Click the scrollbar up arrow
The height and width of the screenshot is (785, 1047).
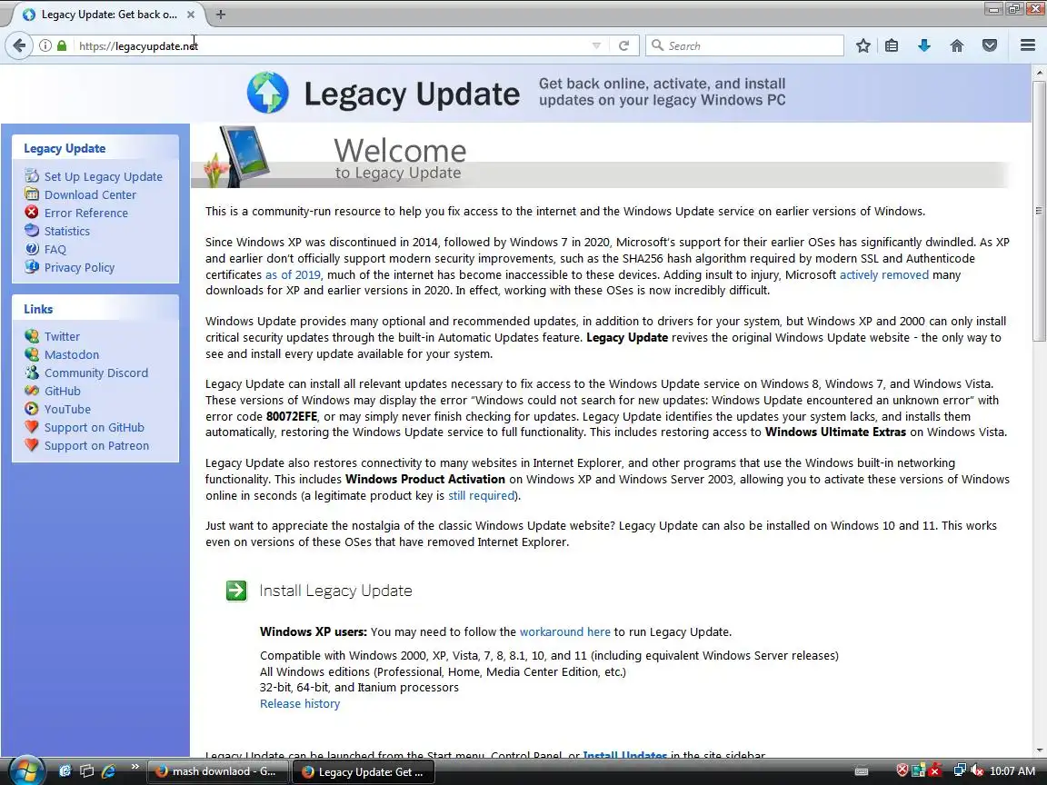[x=1038, y=72]
